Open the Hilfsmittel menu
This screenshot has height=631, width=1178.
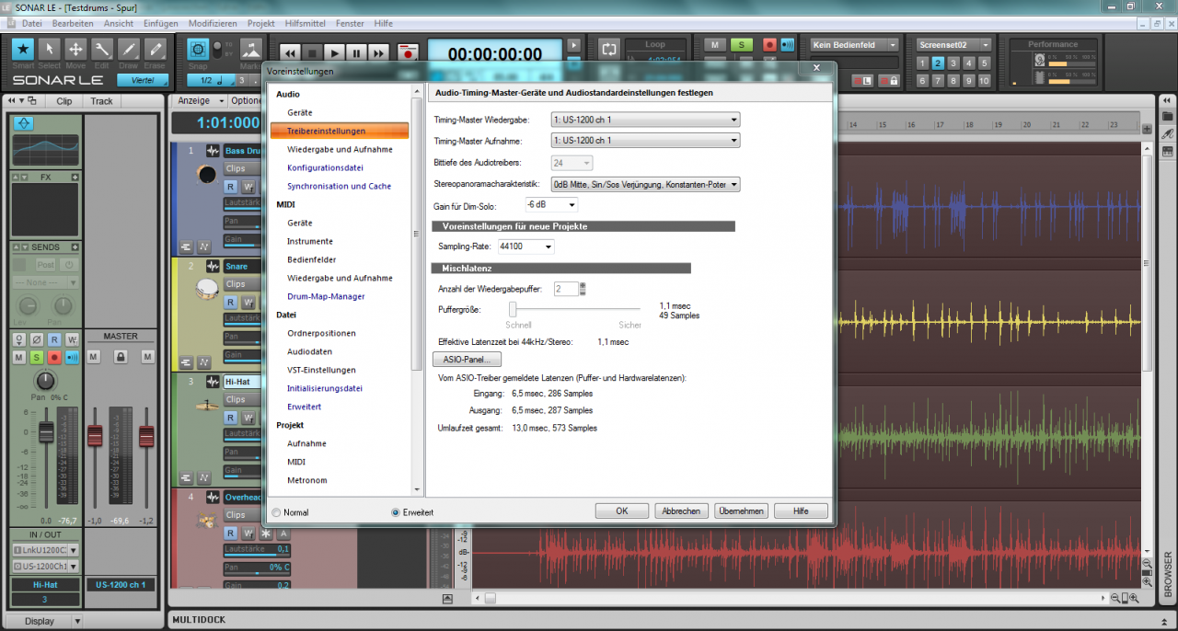[306, 23]
